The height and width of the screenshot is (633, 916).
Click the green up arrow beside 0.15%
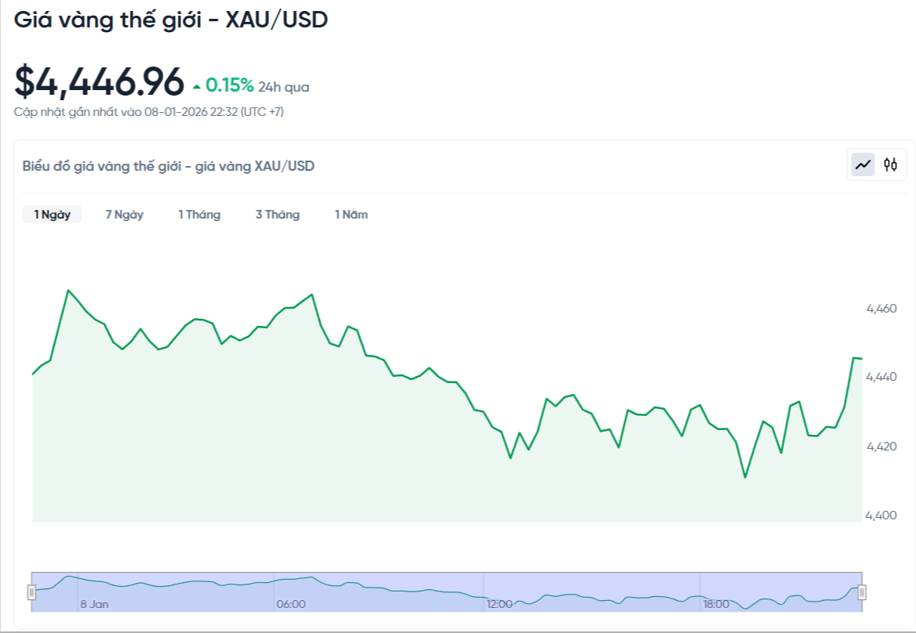tap(196, 86)
